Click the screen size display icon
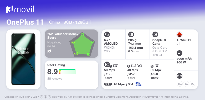This screenshot has width=205, height=100. 107,34
